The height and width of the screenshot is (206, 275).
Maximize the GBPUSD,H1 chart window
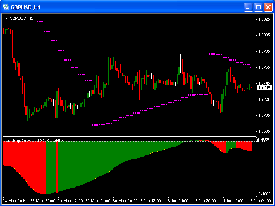tap(258, 7)
